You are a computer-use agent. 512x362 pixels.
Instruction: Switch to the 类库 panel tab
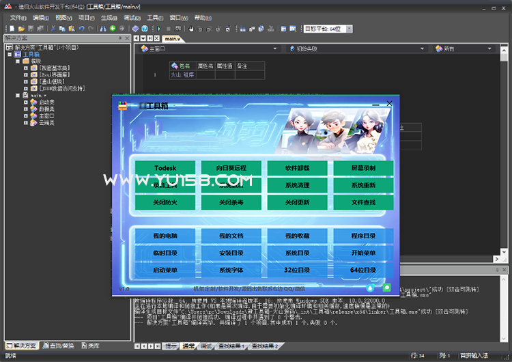89,346
